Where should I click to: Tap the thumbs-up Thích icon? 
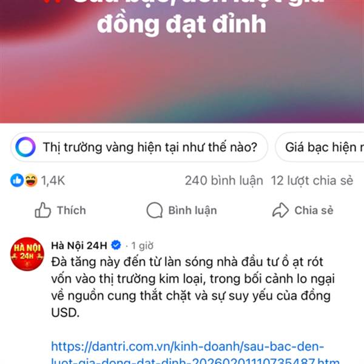tap(42, 210)
